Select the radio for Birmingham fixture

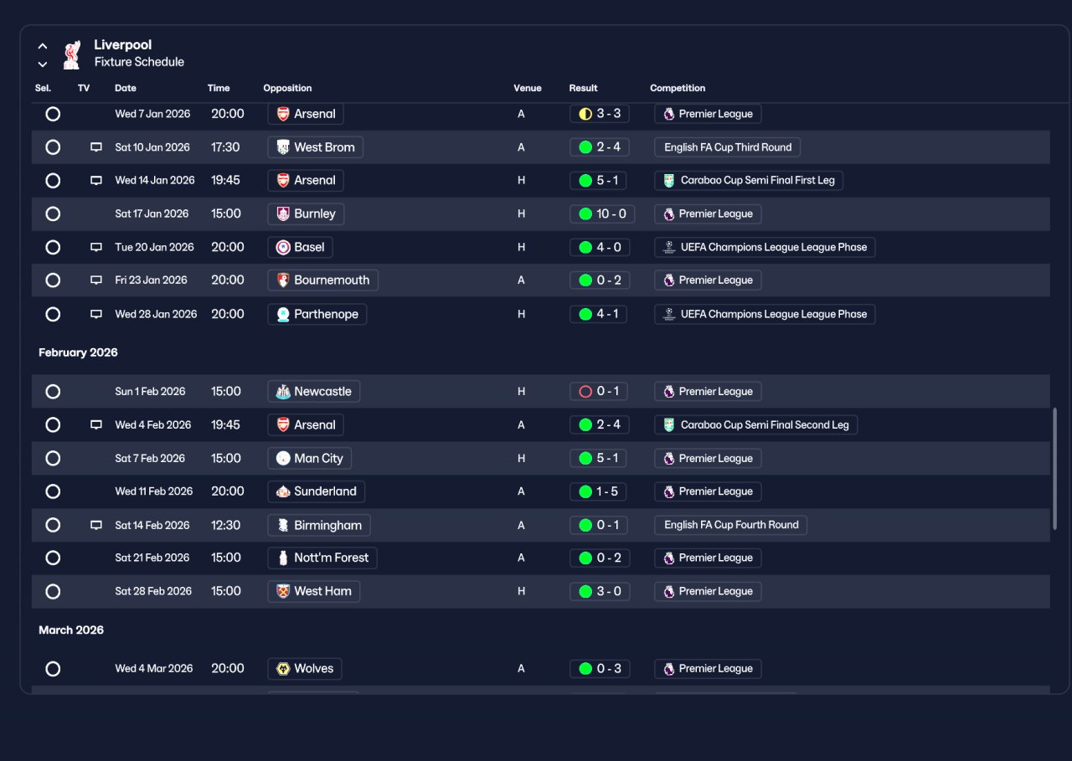[53, 525]
